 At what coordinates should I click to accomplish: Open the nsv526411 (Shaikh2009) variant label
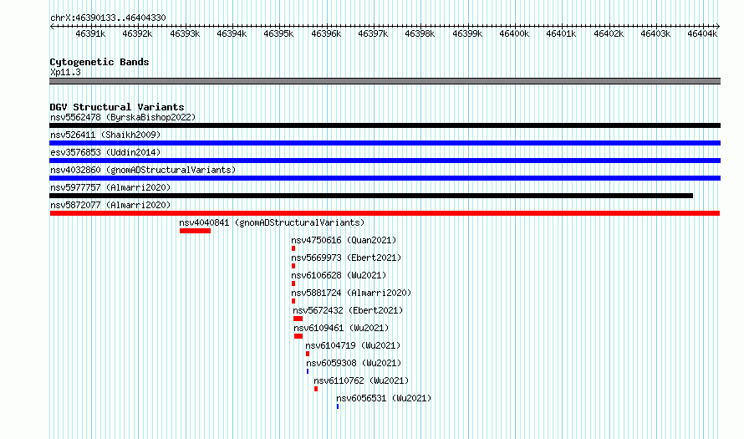105,135
